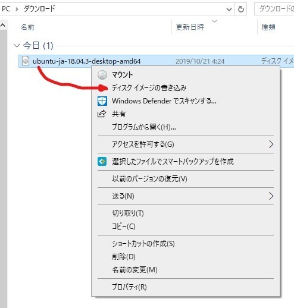Viewport: 294px width, 308px height.
Task: Click the navigation pane scroll up arrow
Action: click(3, 25)
